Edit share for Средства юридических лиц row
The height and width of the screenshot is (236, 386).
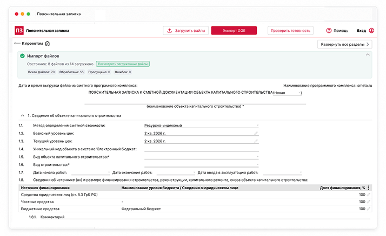pos(368,195)
